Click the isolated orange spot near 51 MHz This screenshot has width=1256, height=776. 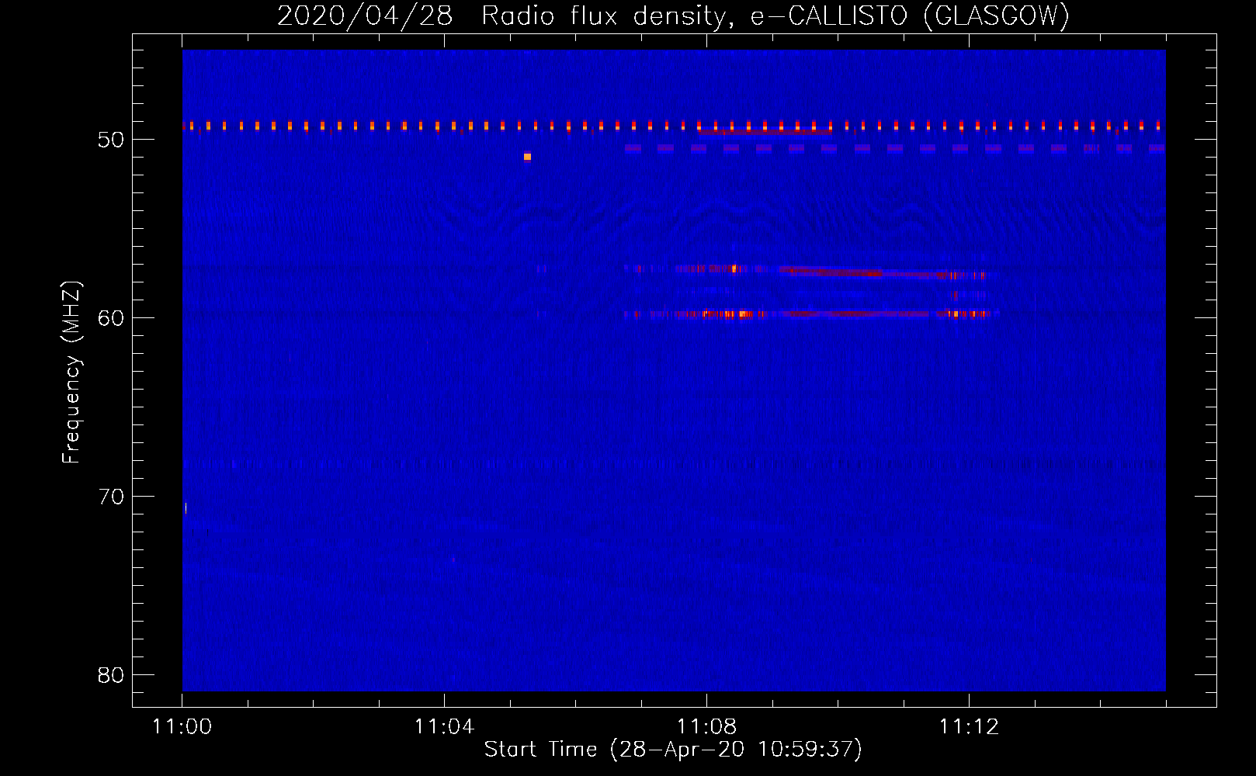point(527,157)
